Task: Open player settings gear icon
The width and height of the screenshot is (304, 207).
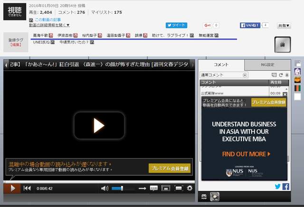Action: pos(190,188)
